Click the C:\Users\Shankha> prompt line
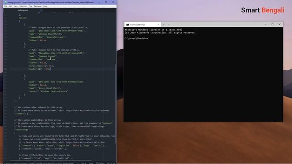Image resolution: width=292 pixels, height=164 pixels. (136, 38)
